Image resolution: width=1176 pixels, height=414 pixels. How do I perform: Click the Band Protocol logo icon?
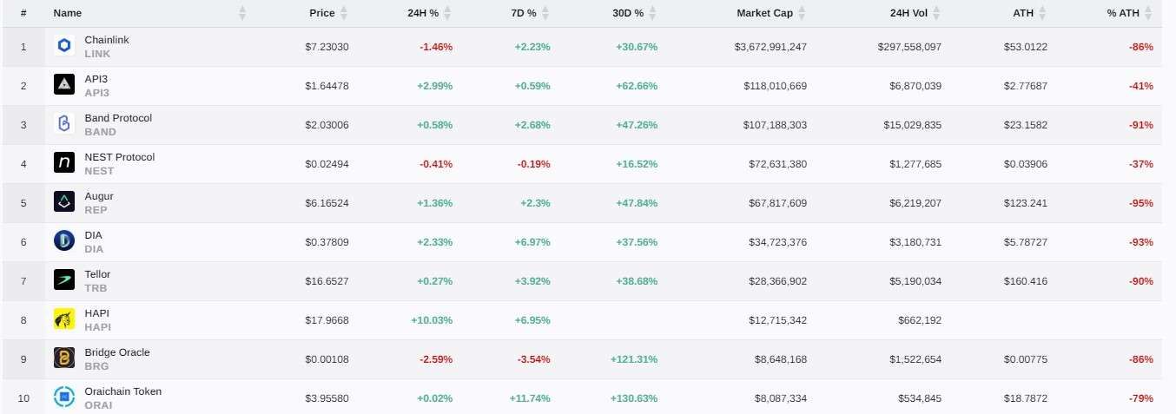64,124
